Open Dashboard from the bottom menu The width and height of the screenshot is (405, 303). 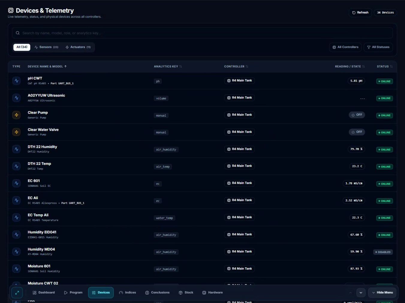pos(44,293)
